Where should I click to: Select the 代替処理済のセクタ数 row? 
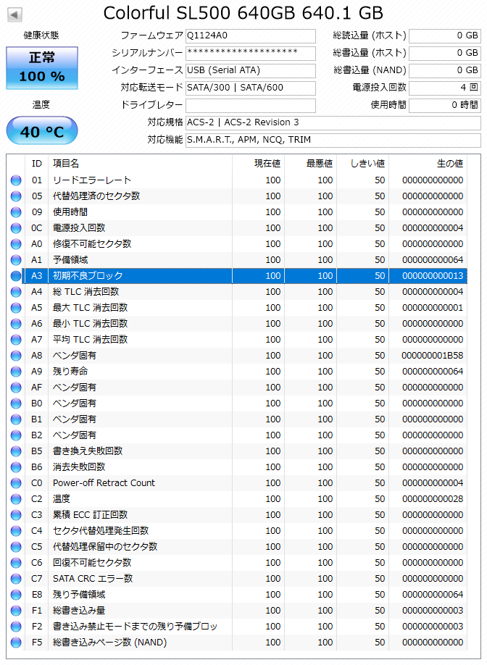(x=238, y=196)
